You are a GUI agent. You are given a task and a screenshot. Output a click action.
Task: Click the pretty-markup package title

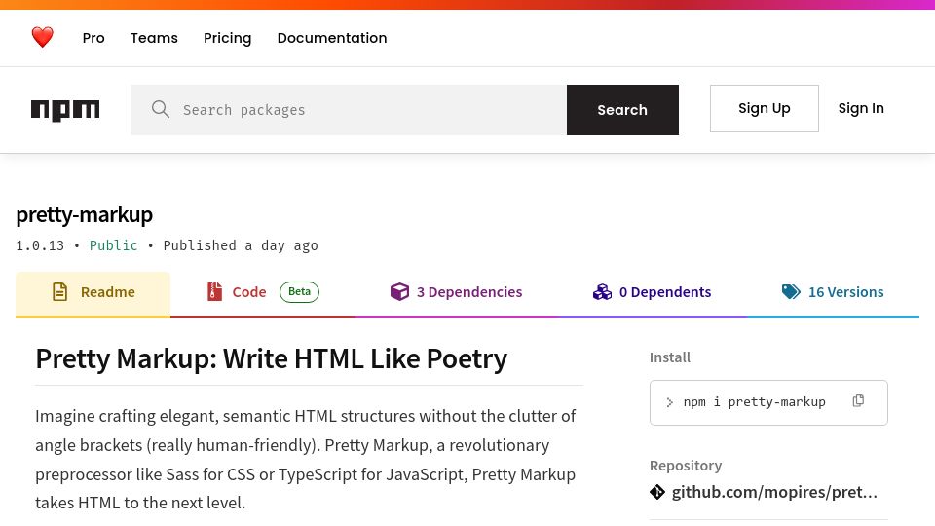(84, 214)
